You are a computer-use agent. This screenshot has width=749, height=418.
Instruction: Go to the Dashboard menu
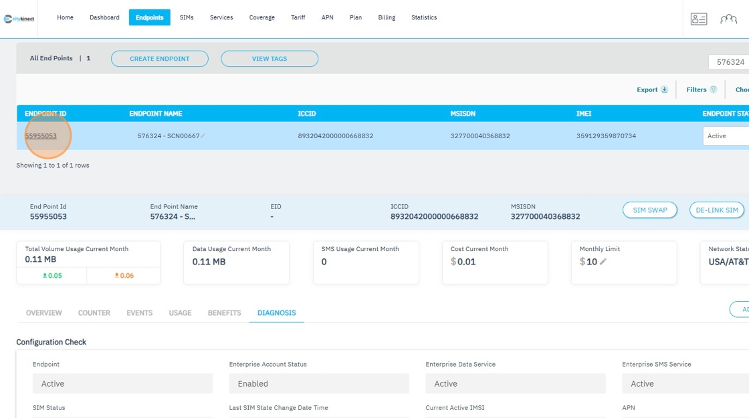pos(104,17)
